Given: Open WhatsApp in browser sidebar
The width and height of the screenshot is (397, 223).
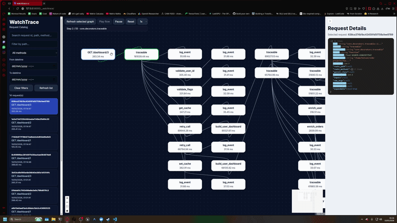Looking at the screenshot, I should [x=4, y=47].
